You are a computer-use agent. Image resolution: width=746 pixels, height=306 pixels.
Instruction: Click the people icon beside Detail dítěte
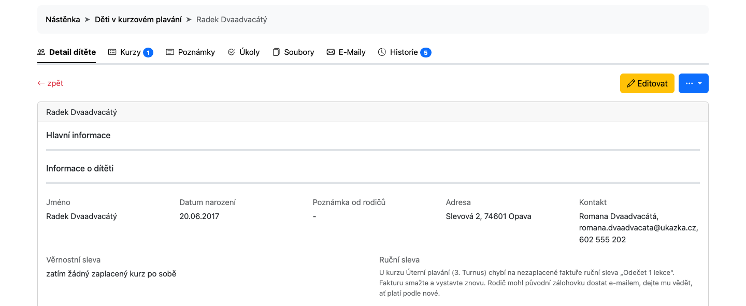pos(41,52)
